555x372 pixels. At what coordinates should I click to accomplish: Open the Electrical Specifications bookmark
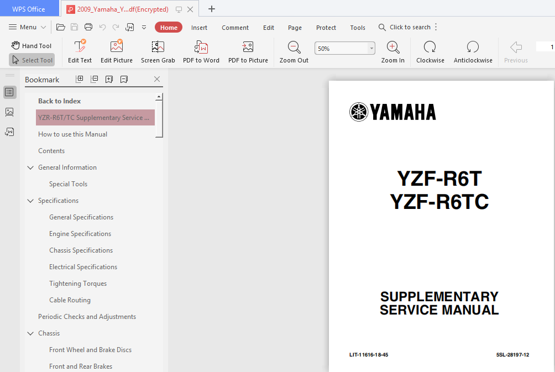[x=83, y=267]
